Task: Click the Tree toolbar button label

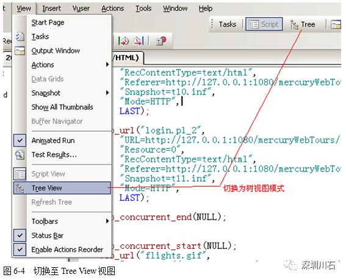Action: point(308,24)
